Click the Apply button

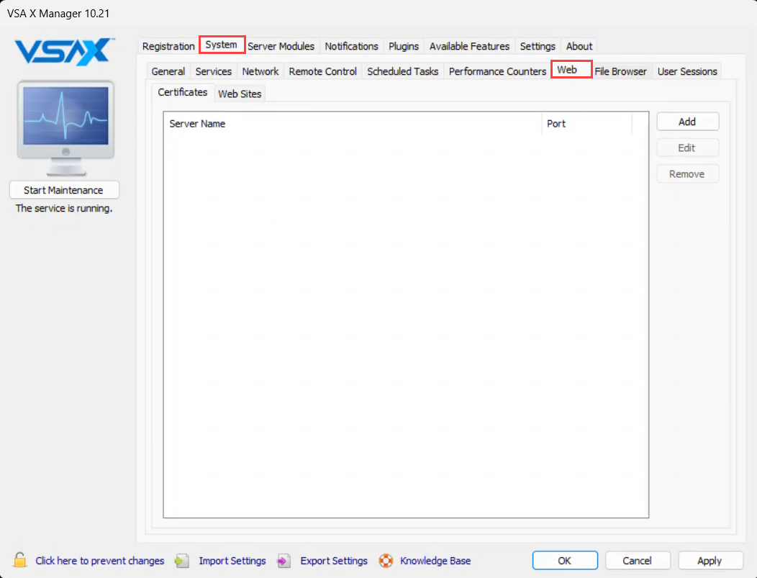[x=710, y=561]
